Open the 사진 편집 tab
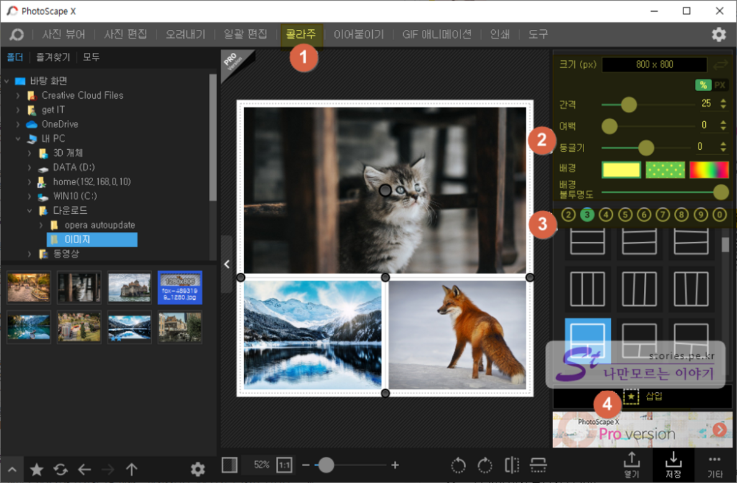 tap(126, 35)
